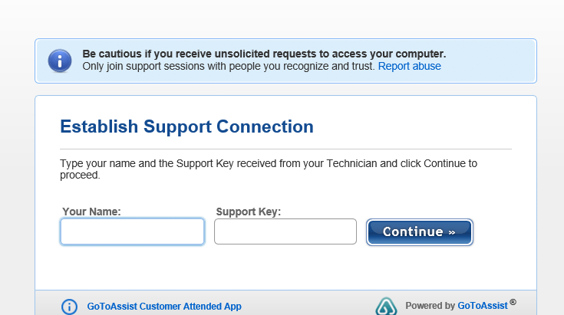Screen dimensions: 564x315
Task: Follow the GoToAssist link after Powered by
Action: [x=483, y=306]
